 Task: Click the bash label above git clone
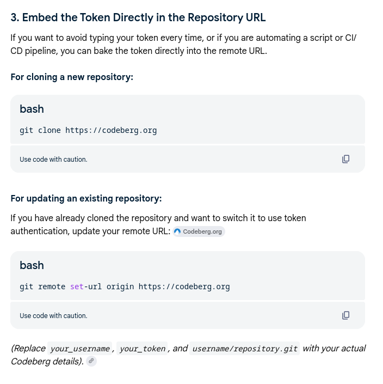point(32,109)
